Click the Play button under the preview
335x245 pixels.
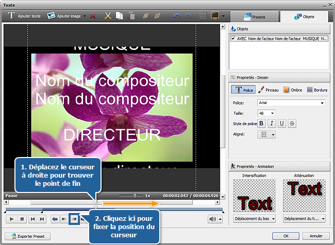click(x=11, y=219)
